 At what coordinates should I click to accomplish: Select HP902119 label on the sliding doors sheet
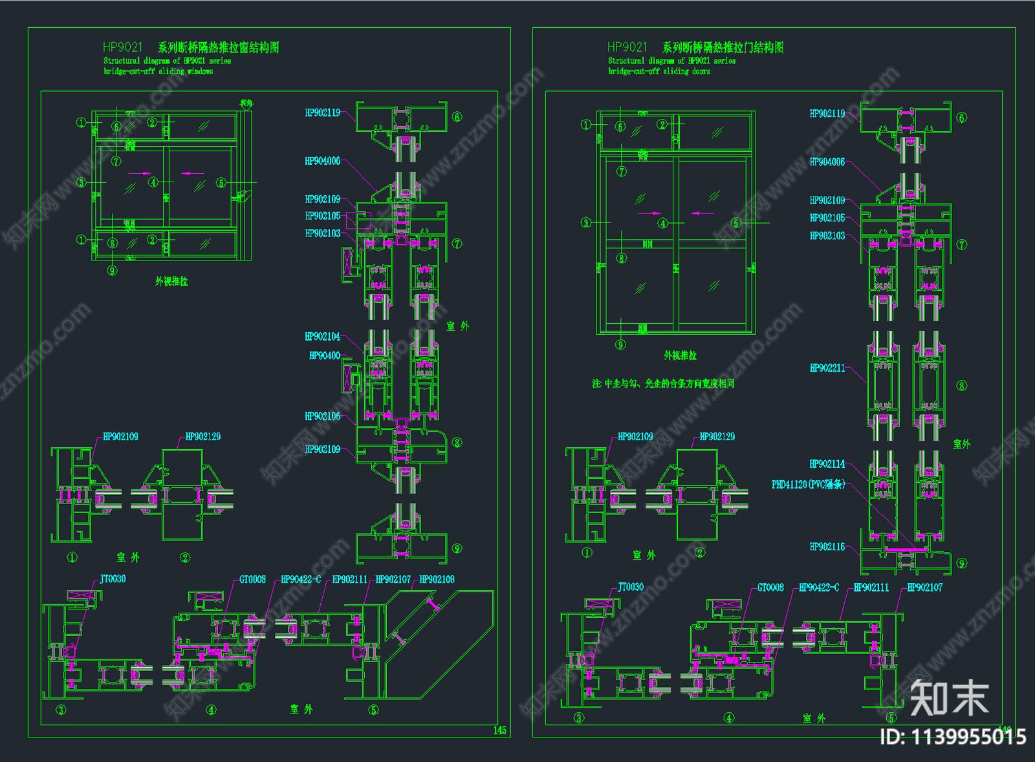coord(827,114)
